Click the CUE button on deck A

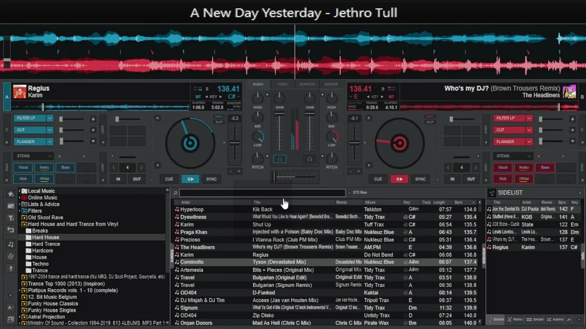169,179
